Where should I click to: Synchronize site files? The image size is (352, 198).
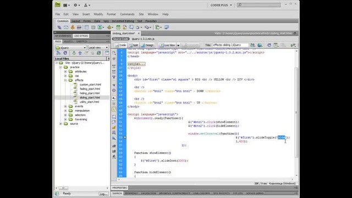98,53
